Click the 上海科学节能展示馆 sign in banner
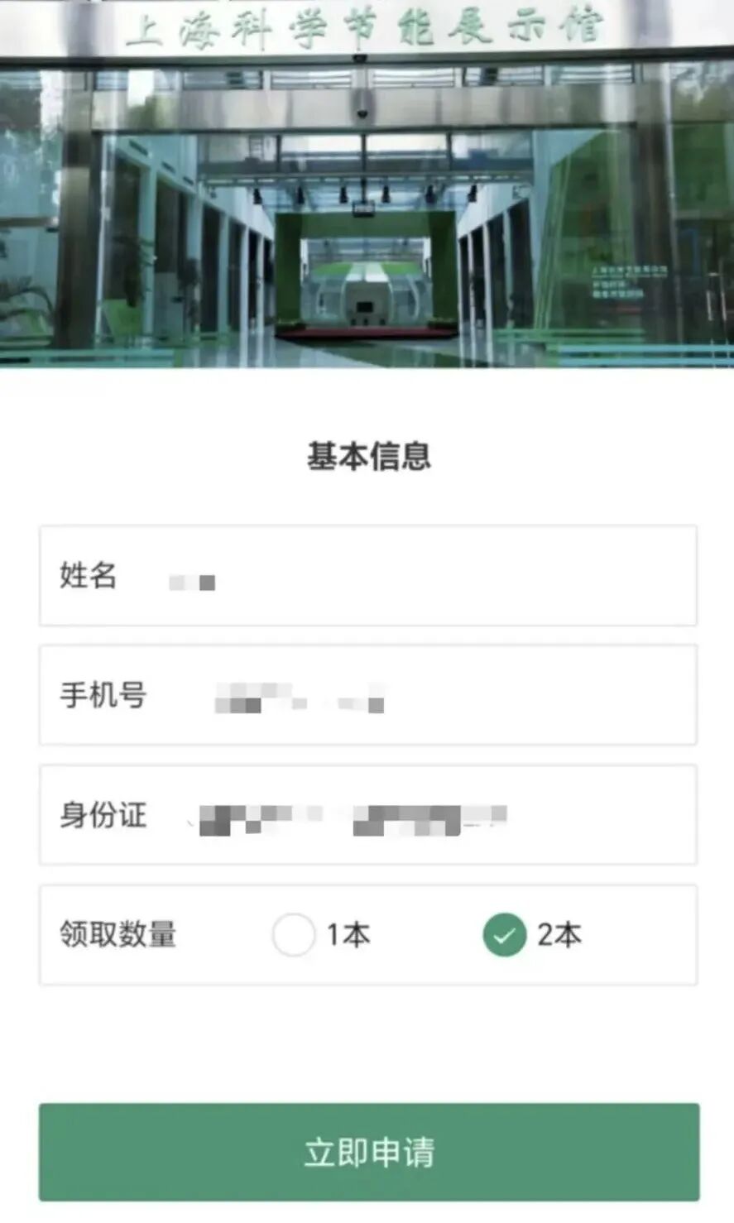 pos(365,27)
